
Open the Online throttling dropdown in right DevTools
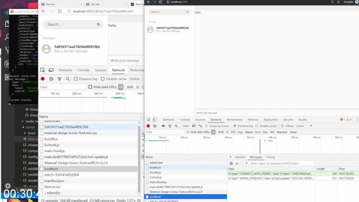pos(304,126)
